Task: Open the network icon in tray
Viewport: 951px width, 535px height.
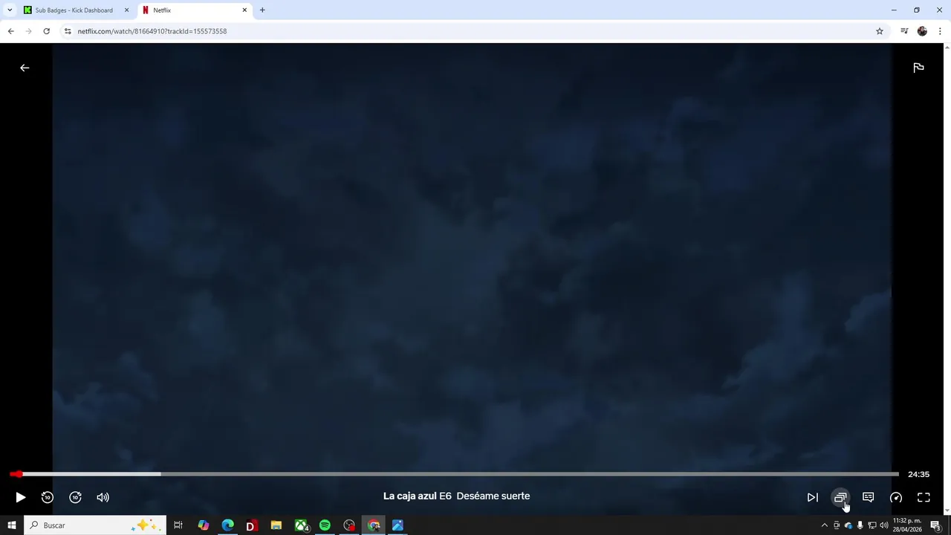Action: 872,525
